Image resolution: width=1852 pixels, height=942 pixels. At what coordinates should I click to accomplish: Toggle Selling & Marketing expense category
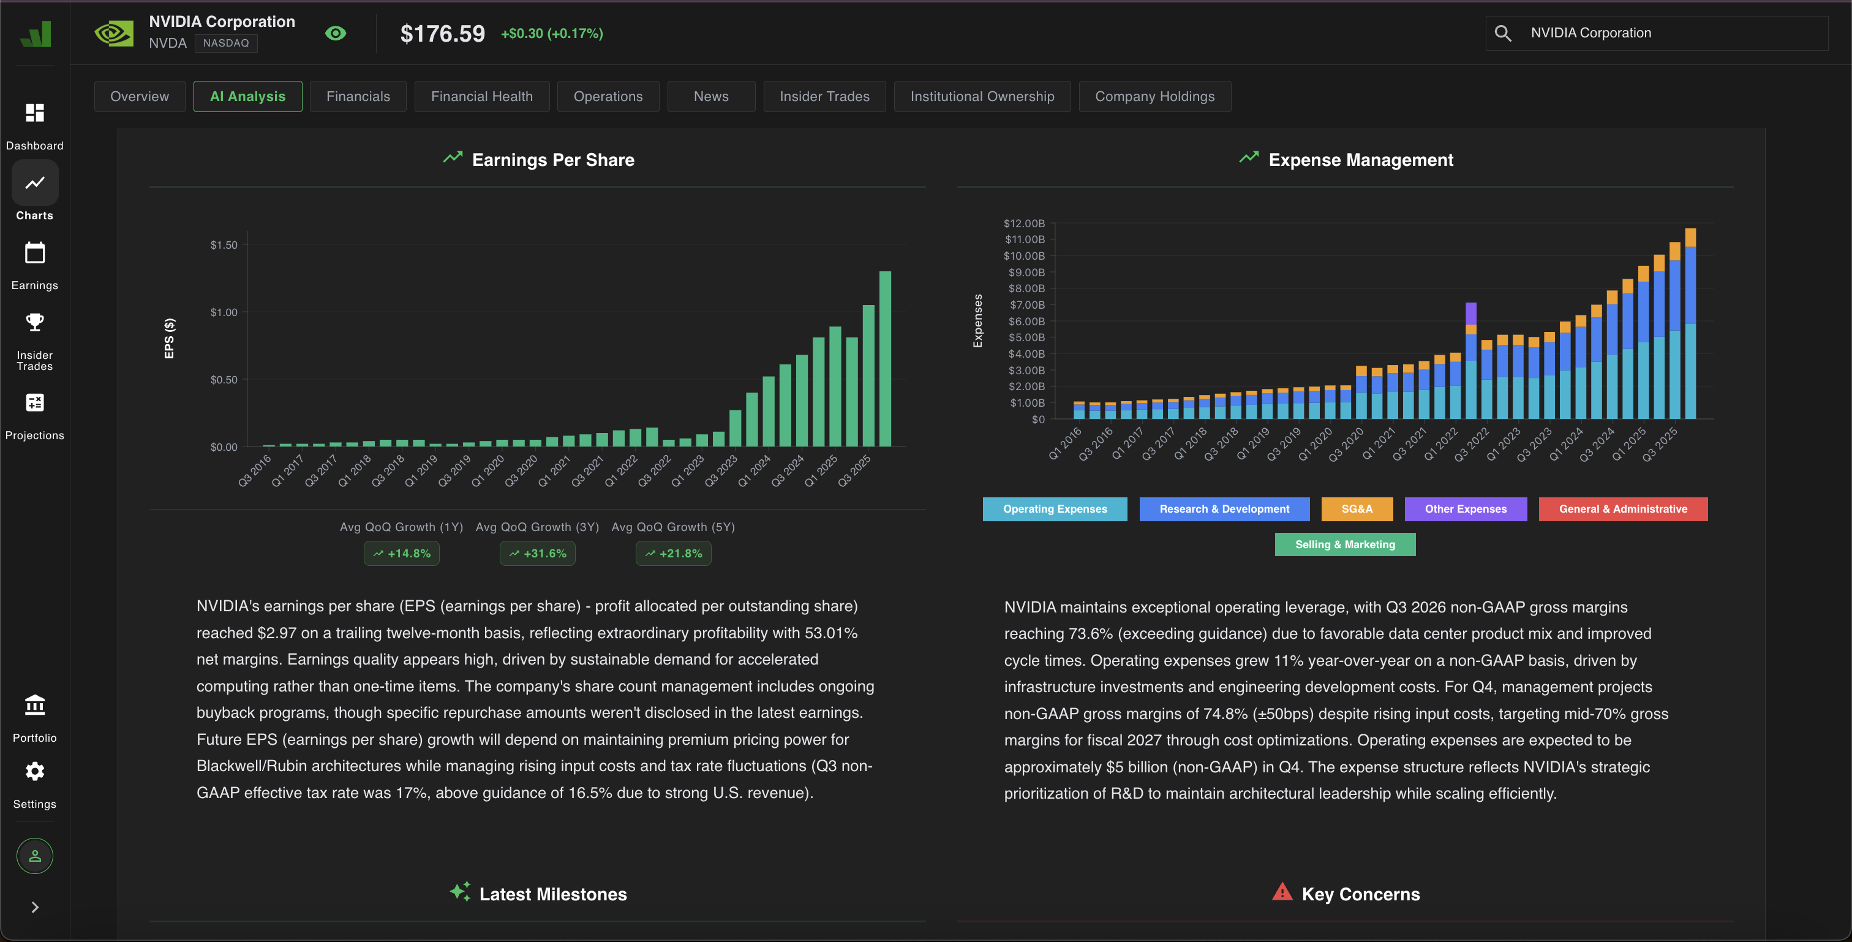point(1344,544)
